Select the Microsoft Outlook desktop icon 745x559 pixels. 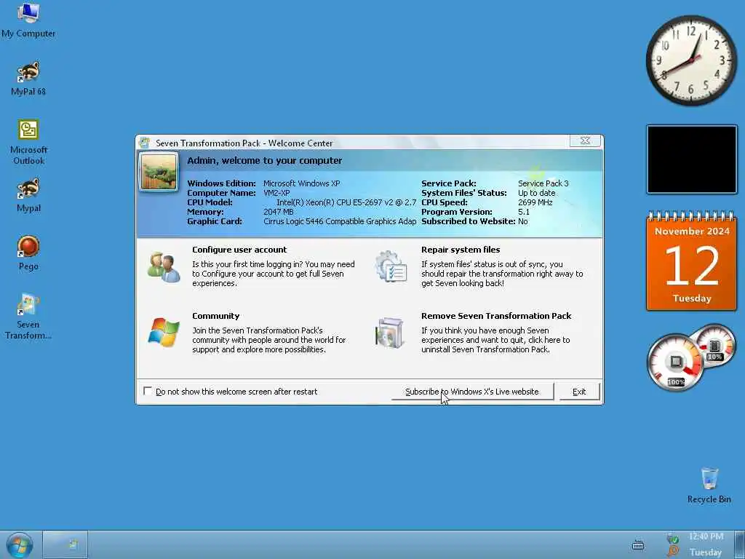[28, 142]
